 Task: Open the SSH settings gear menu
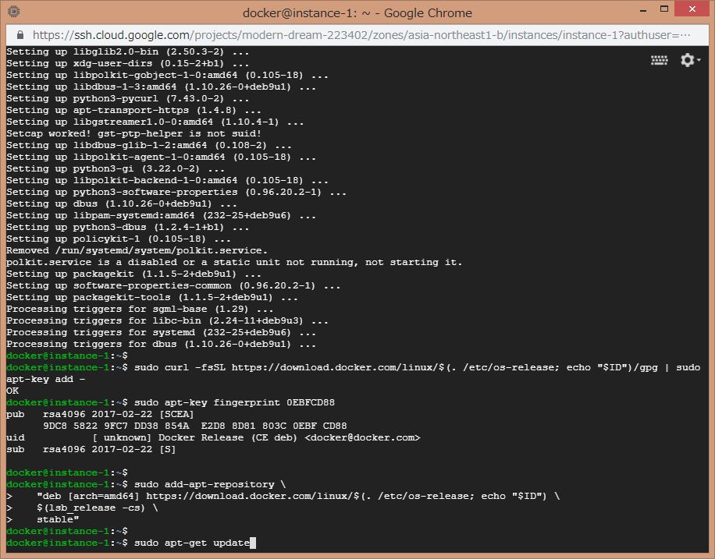tap(690, 60)
